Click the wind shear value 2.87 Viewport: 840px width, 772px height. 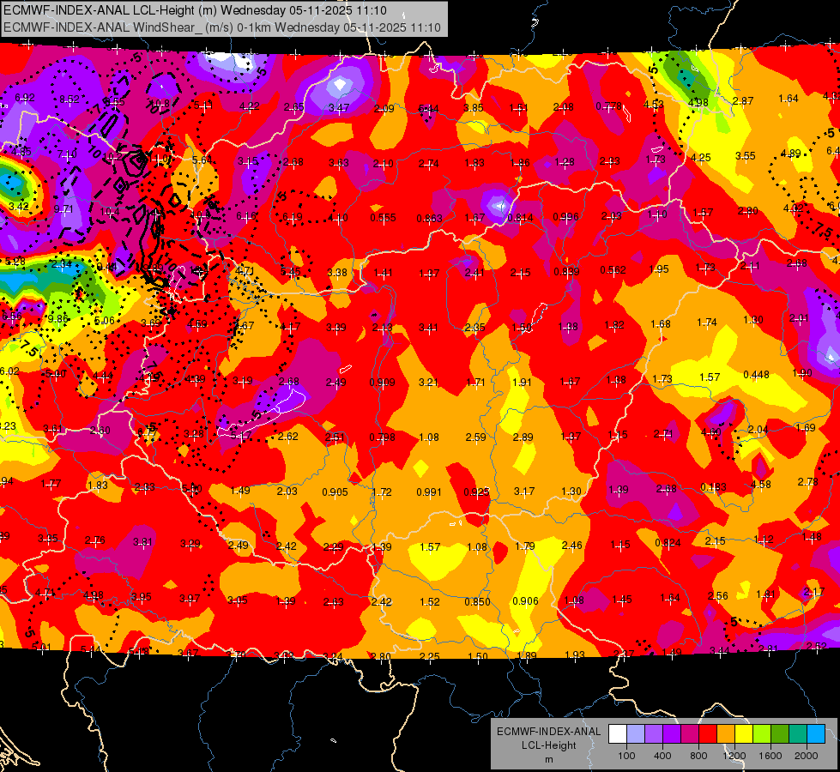coord(743,100)
